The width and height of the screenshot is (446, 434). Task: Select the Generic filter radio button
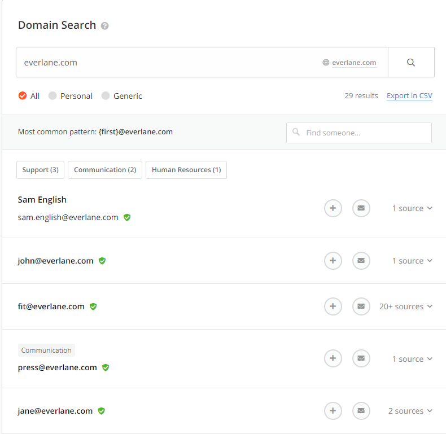[106, 96]
